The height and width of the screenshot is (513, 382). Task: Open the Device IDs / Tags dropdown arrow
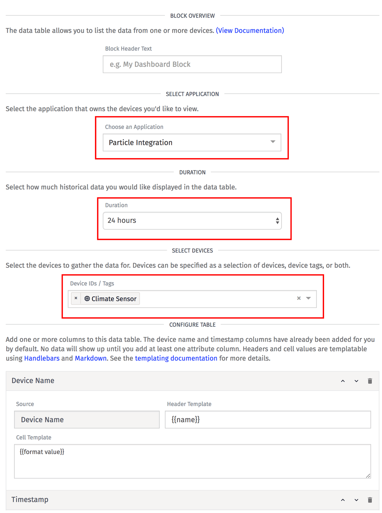[x=309, y=298]
